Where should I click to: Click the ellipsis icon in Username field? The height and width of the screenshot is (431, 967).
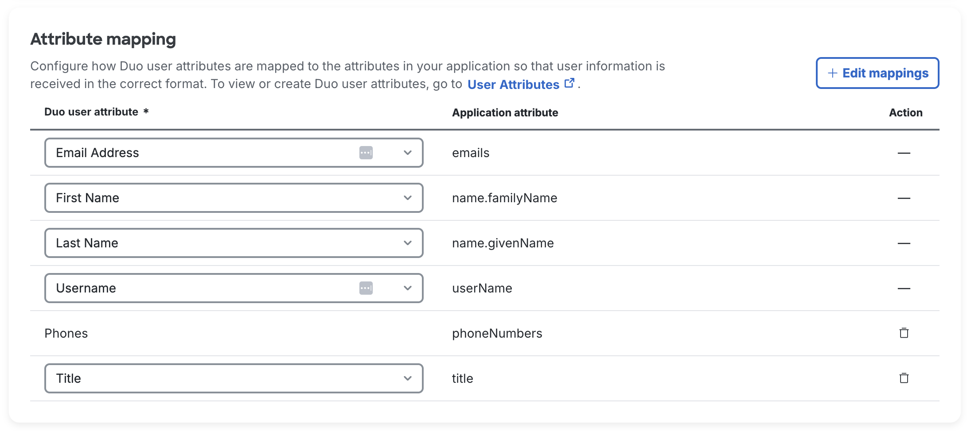[366, 288]
